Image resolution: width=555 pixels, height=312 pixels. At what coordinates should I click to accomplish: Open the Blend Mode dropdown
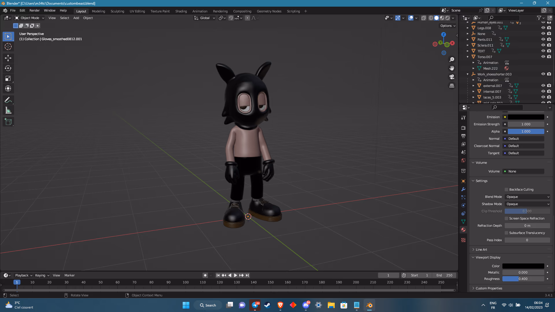coord(527,197)
